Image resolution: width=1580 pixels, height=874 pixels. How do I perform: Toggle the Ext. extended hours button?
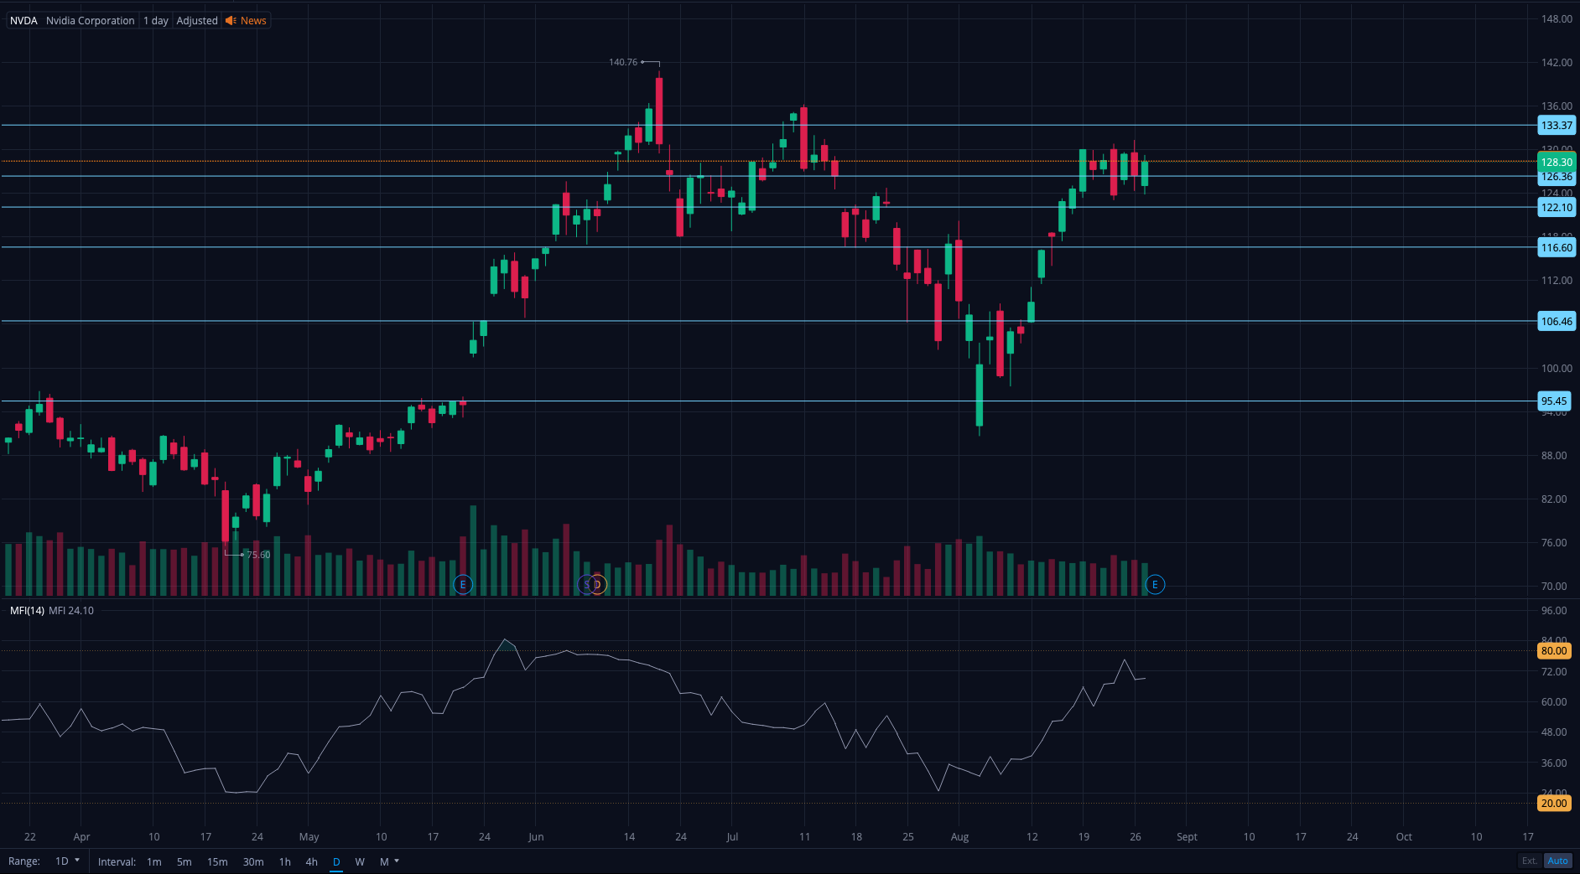click(x=1530, y=861)
